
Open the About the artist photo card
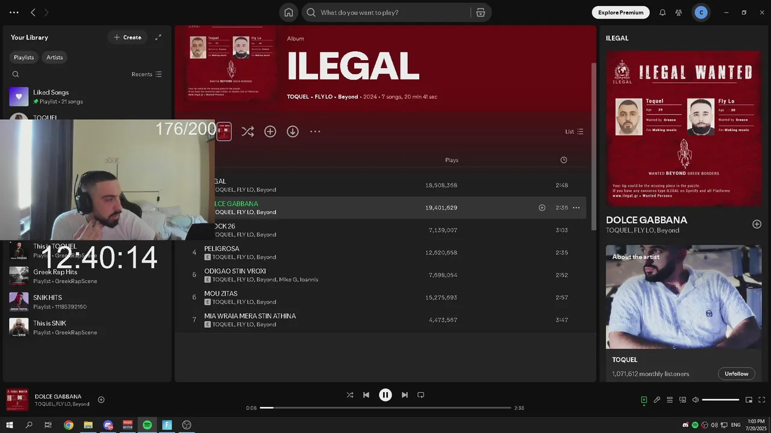(684, 296)
